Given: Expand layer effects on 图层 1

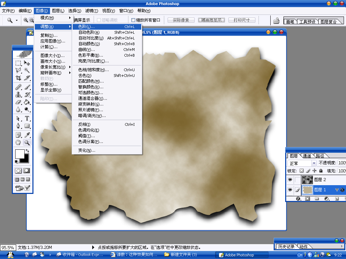Looking at the screenshot, I should tap(337, 190).
